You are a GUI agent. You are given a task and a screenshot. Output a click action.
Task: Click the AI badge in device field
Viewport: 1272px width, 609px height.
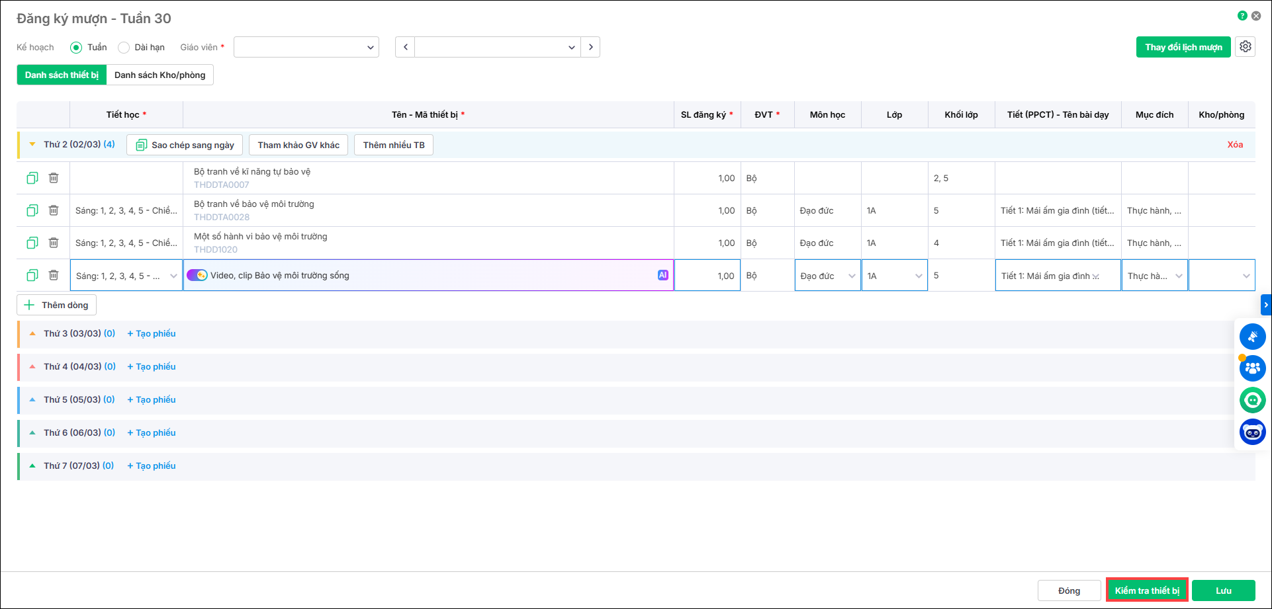(662, 275)
